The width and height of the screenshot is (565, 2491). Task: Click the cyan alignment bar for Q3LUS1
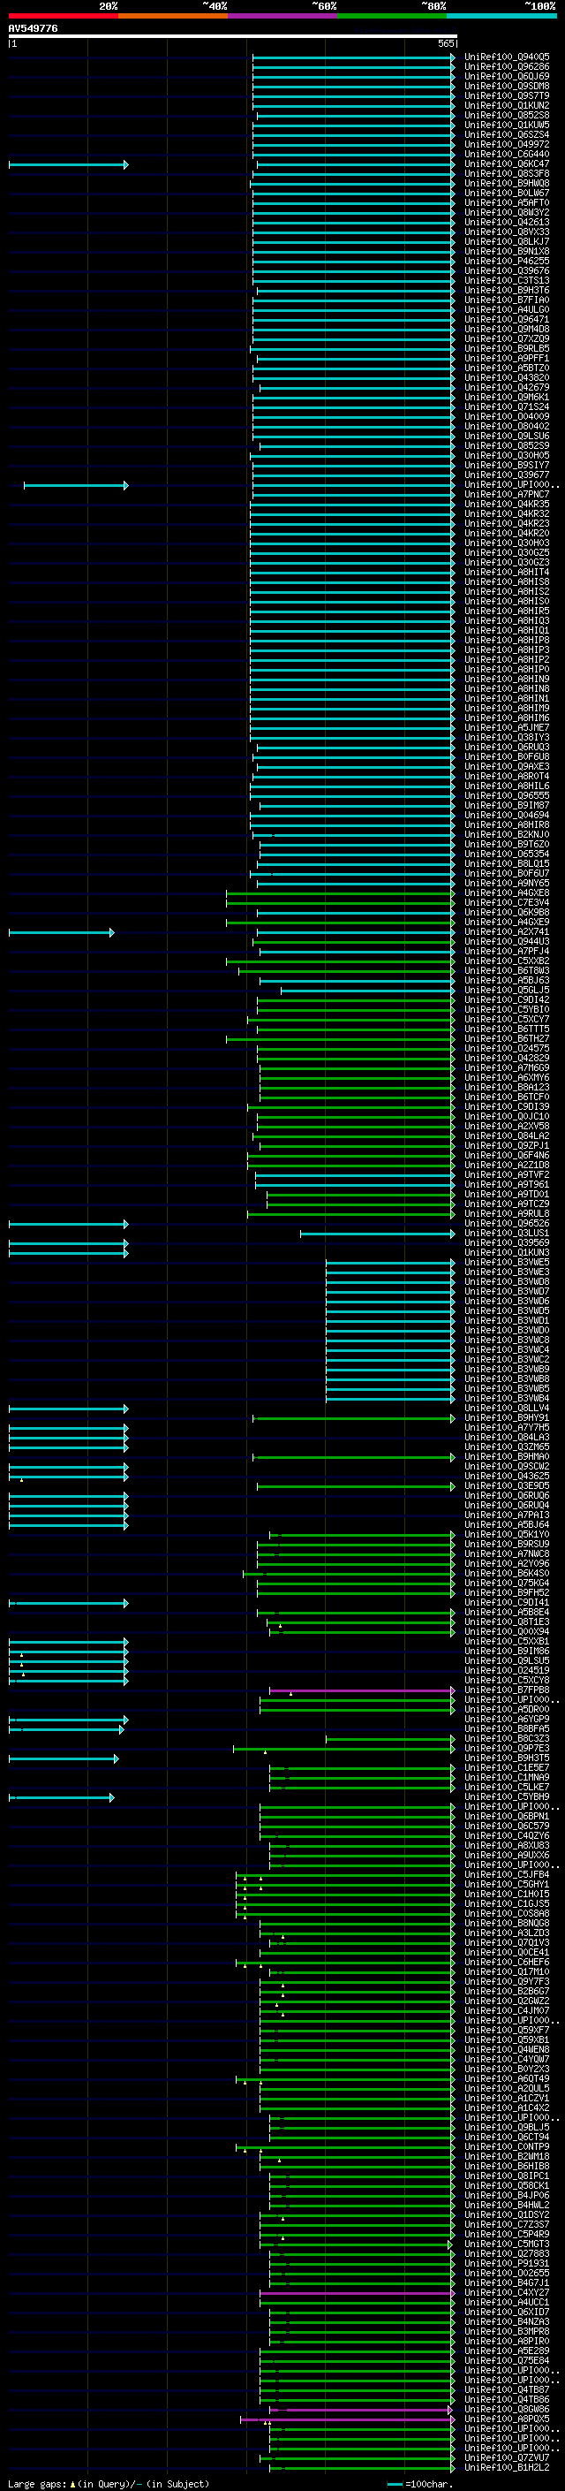coord(378,1234)
